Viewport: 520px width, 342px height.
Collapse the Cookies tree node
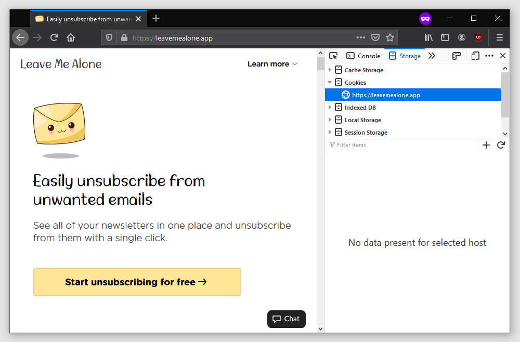[x=330, y=82]
